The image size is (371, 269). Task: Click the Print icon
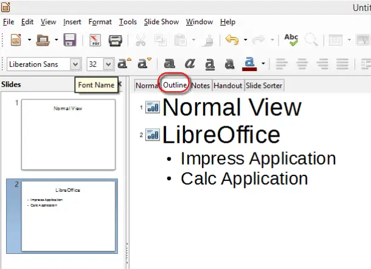pyautogui.click(x=115, y=41)
